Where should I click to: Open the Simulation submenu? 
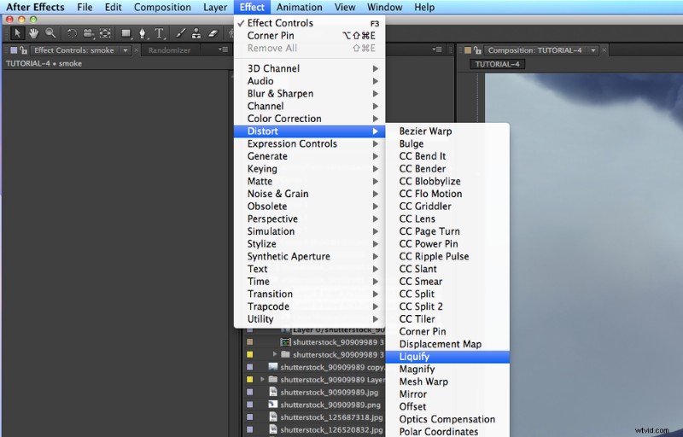click(309, 231)
